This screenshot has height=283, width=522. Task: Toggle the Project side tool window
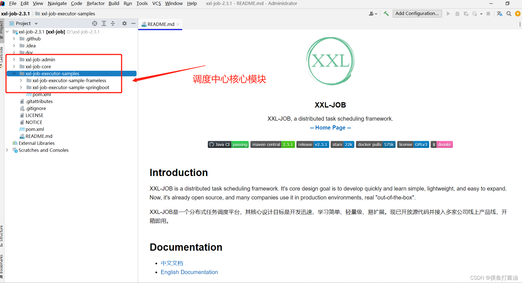[2, 30]
